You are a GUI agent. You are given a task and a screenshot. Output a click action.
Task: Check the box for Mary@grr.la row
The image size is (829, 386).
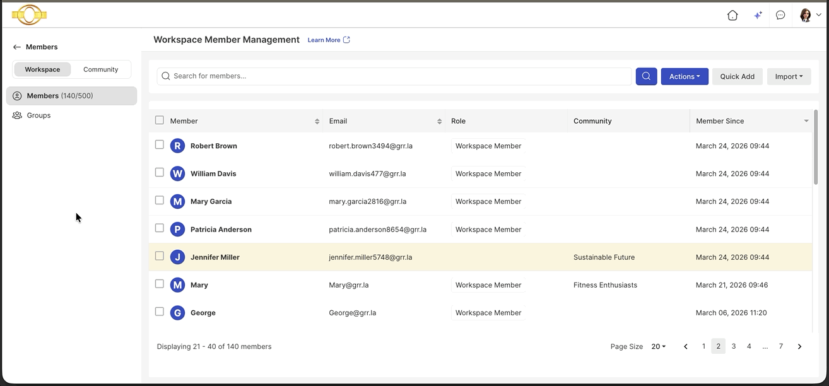[160, 284]
